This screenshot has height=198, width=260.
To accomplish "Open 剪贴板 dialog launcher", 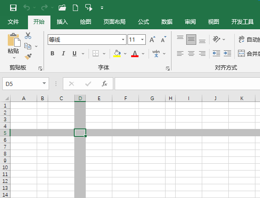I will 40,69.
